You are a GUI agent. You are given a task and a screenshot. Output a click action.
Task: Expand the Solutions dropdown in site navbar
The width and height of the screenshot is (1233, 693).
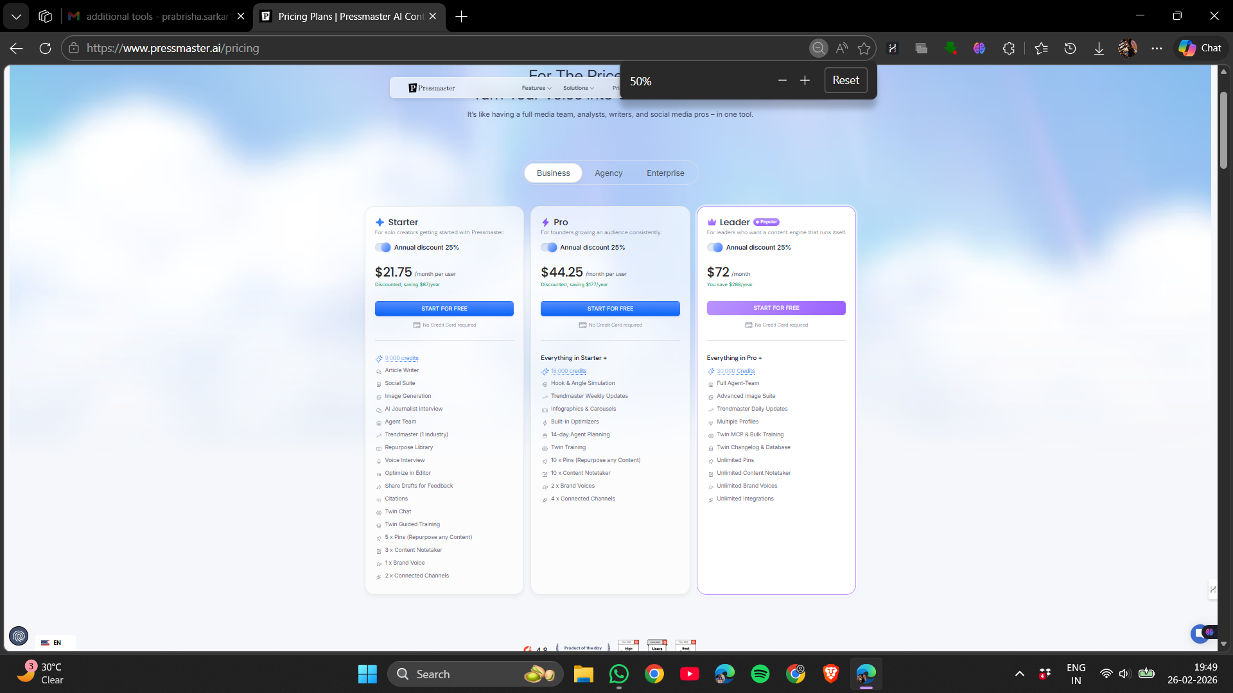[x=578, y=88]
